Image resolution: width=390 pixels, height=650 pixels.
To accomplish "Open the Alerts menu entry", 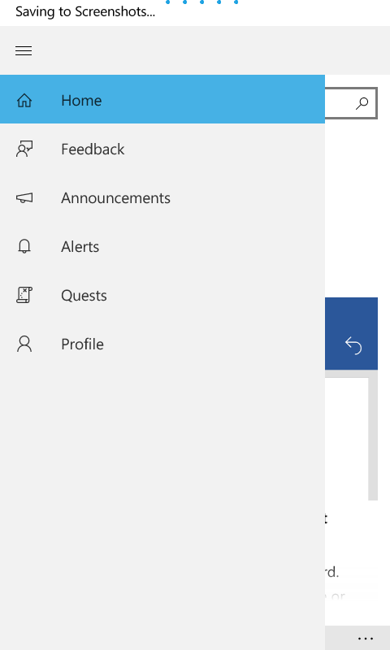I will pos(80,247).
